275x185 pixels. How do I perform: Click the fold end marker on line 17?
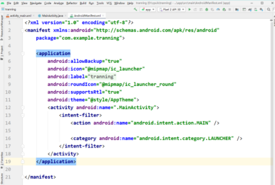pos(23,146)
